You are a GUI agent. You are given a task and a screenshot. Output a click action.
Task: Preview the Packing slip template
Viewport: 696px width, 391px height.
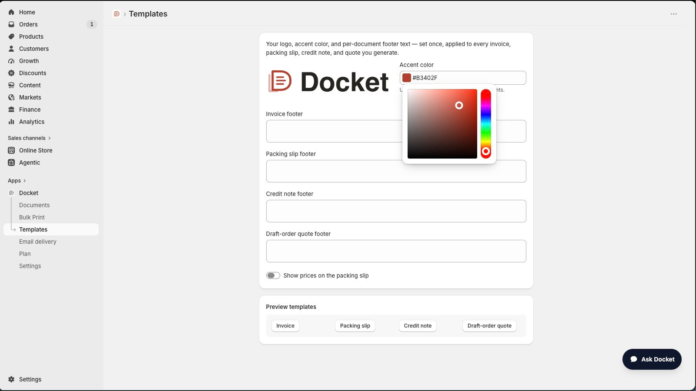click(x=355, y=326)
